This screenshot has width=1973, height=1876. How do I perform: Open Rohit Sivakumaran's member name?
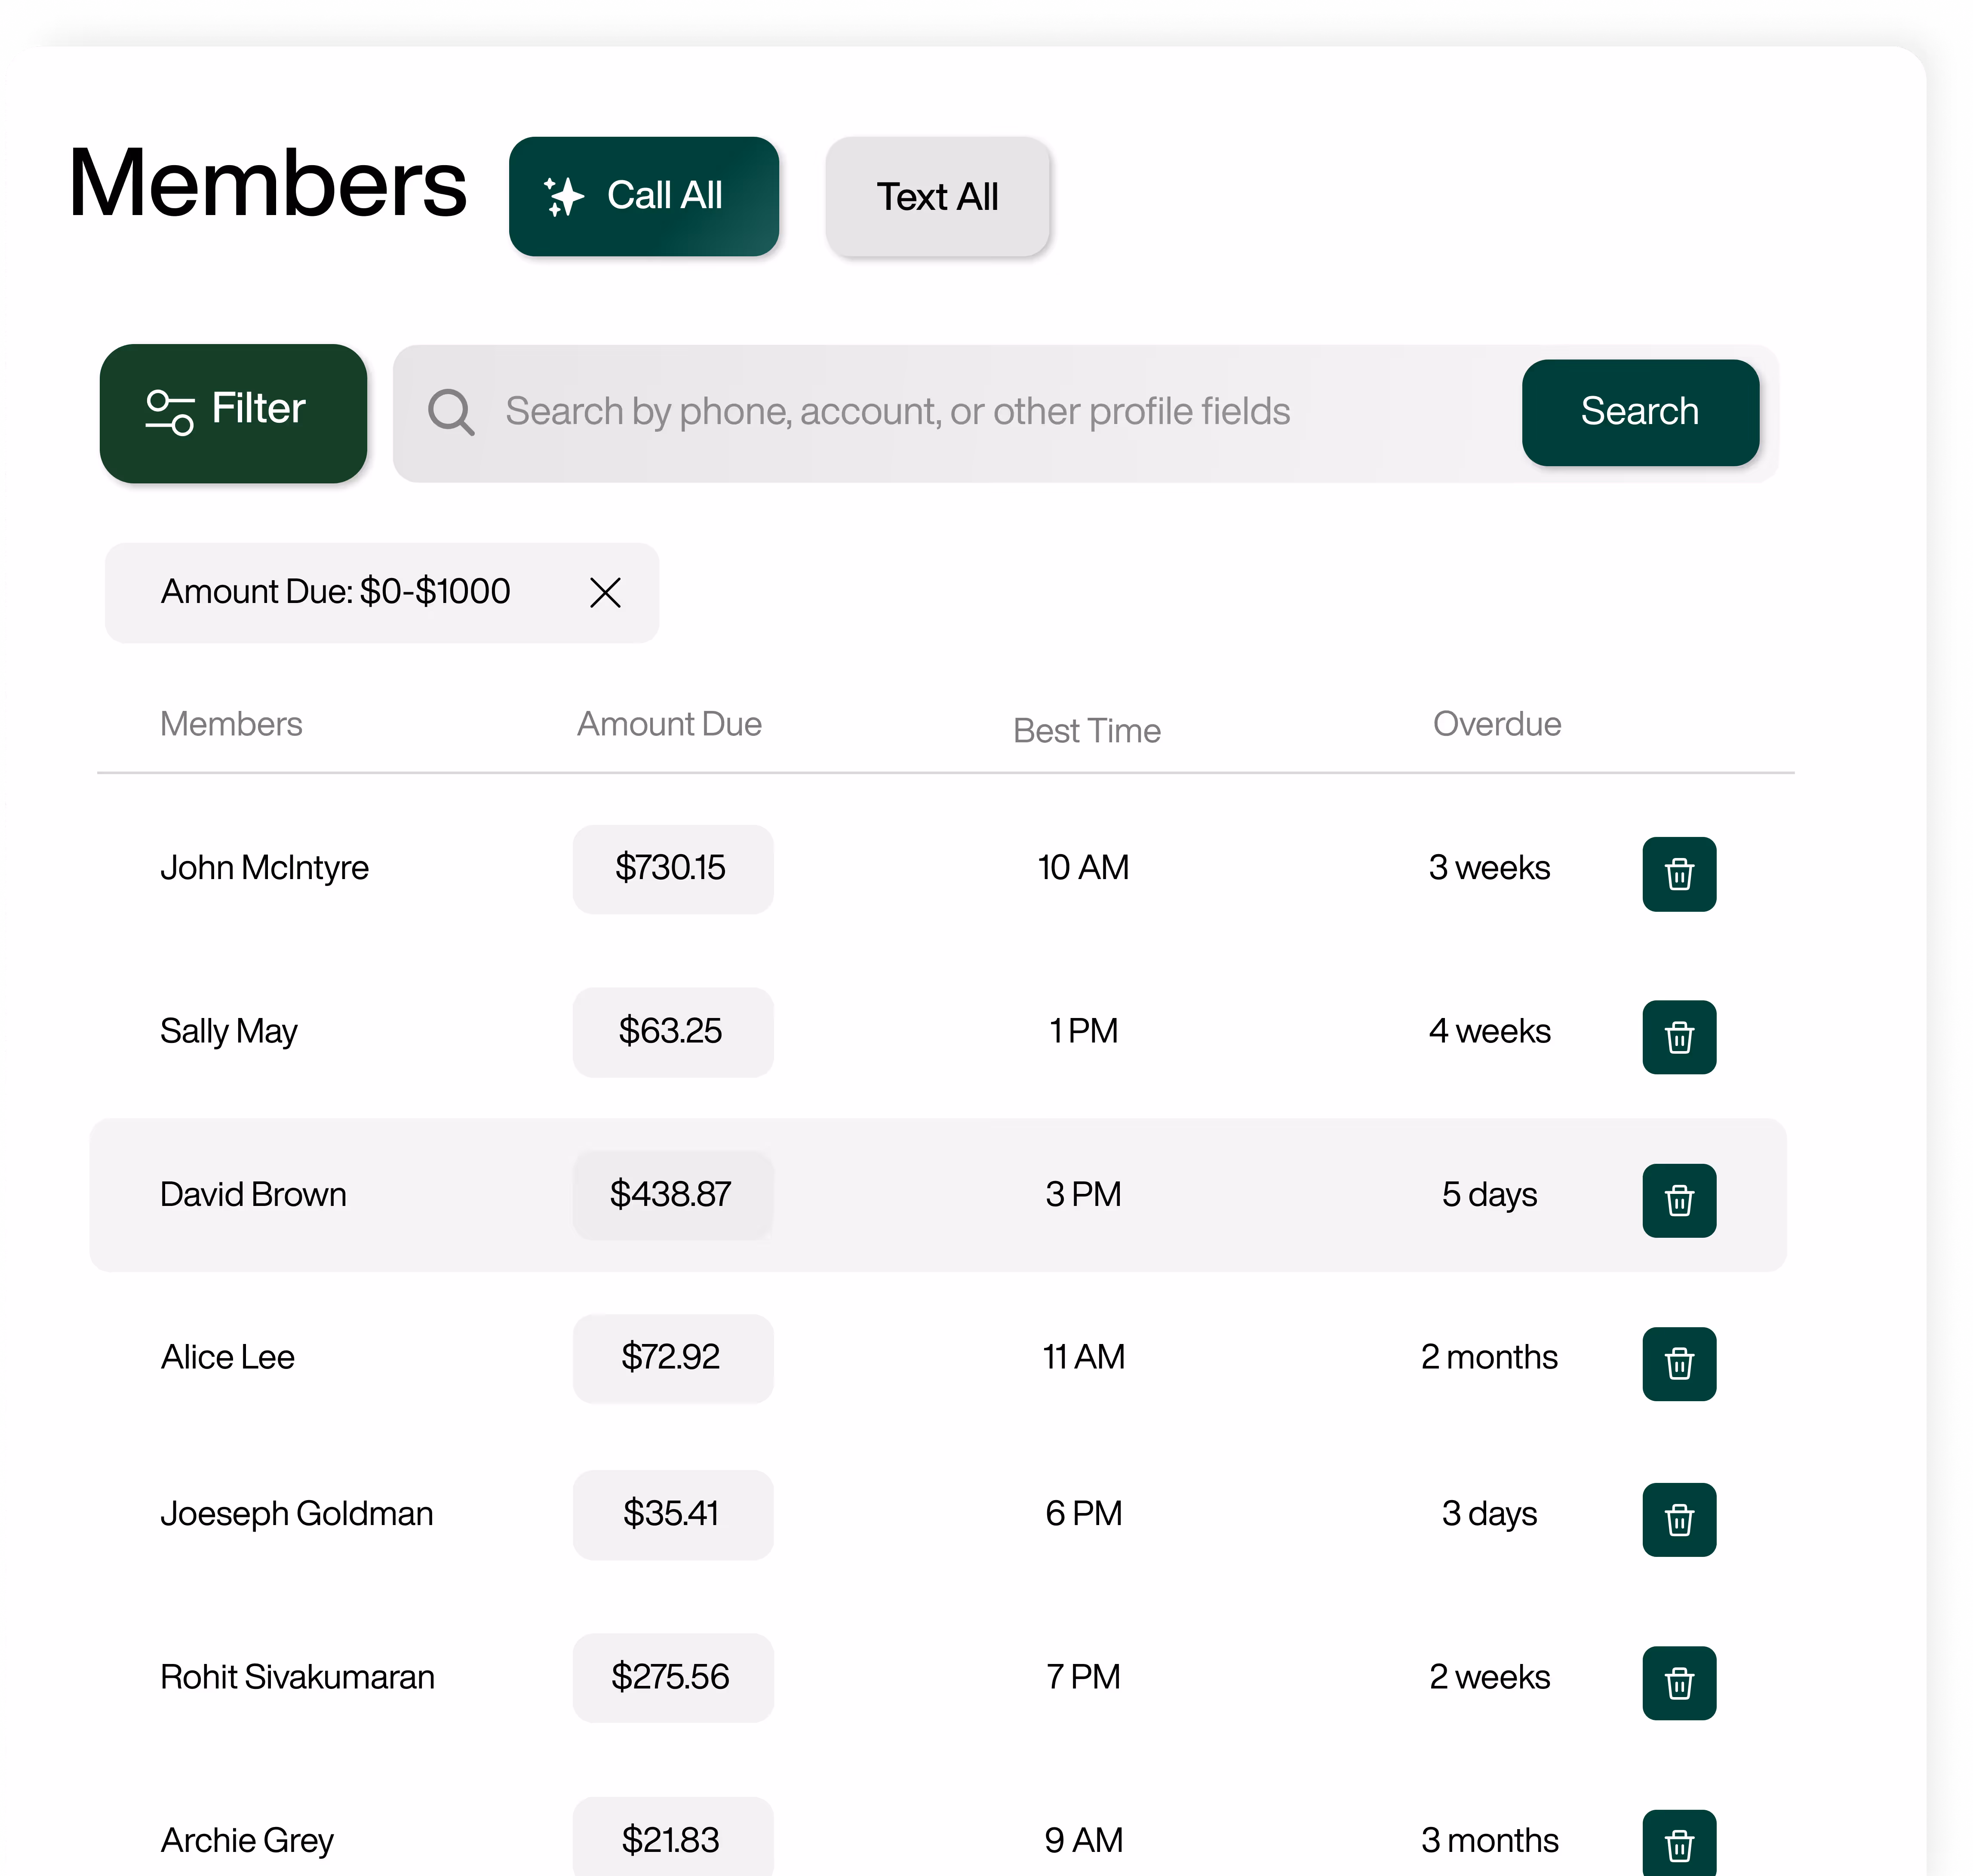coord(297,1677)
